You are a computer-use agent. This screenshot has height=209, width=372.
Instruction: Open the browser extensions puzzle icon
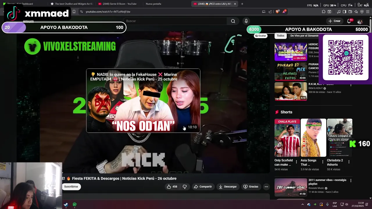point(323,12)
